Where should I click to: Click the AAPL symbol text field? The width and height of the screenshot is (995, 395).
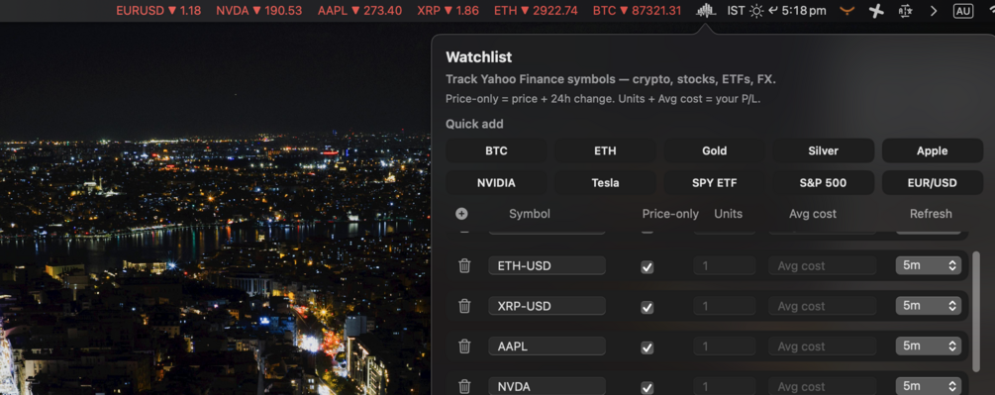coord(547,346)
